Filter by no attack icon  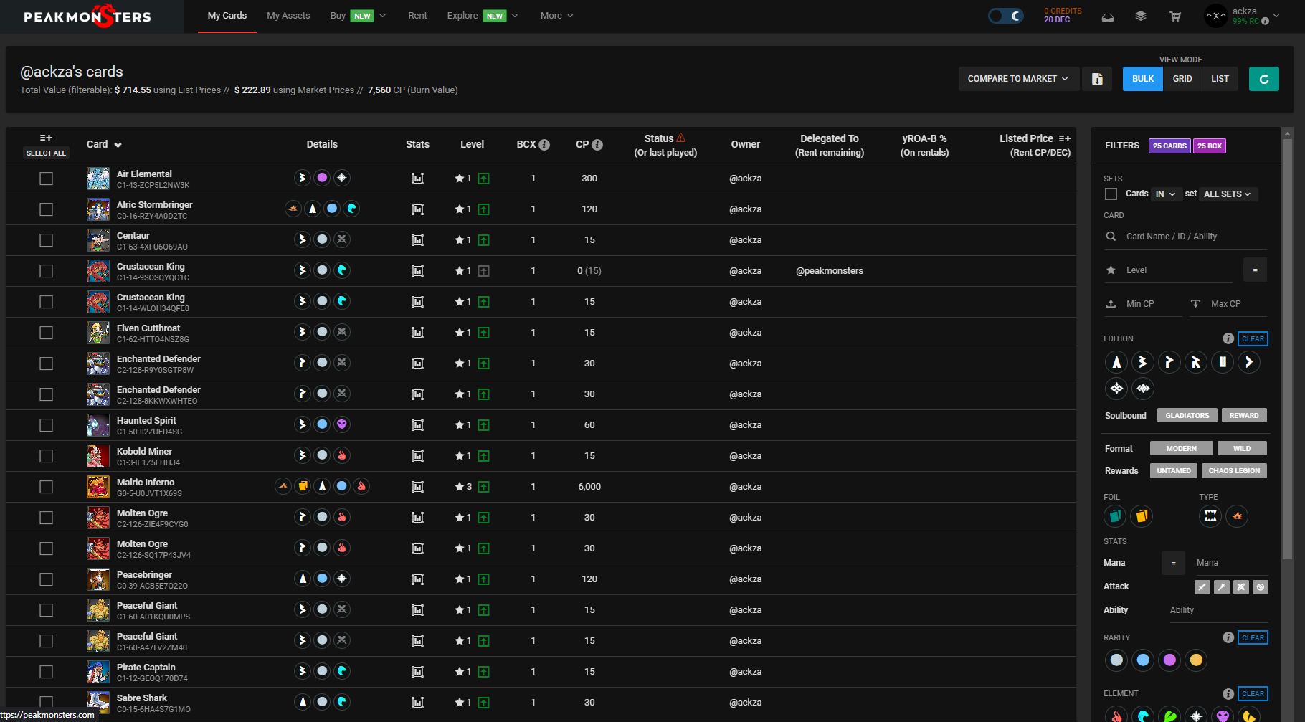coord(1261,587)
